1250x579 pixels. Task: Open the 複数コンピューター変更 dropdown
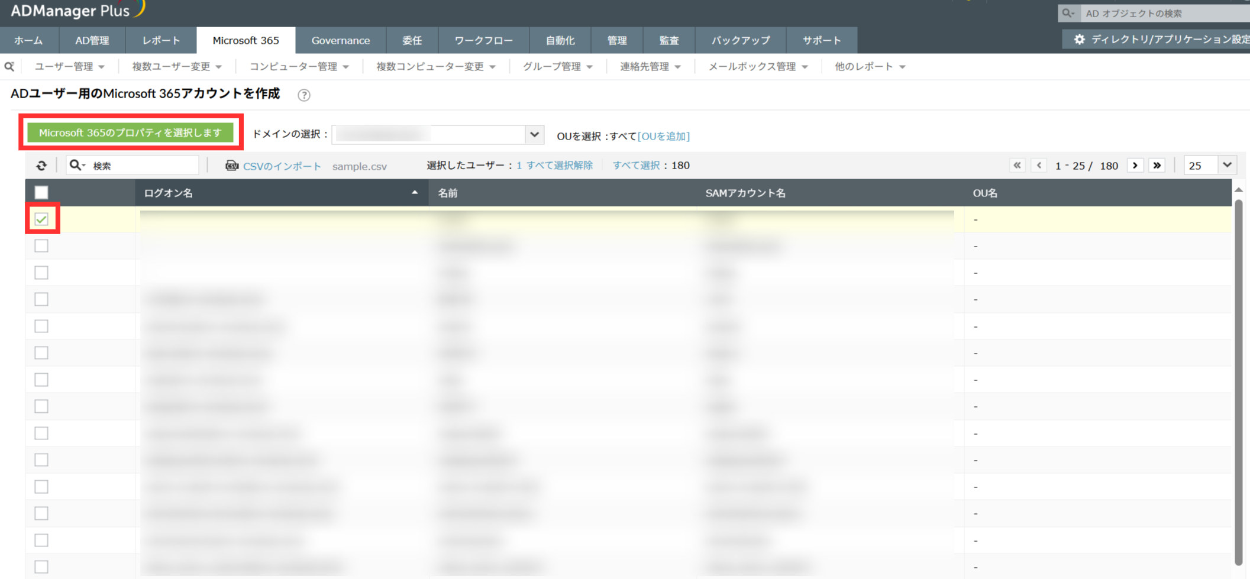point(436,67)
